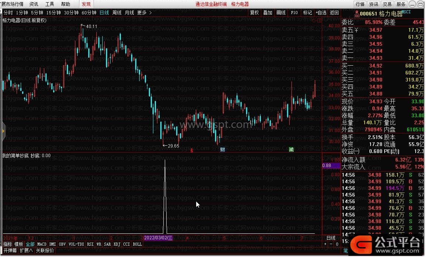426x257 pixels.
Task: Open the 帮助 menu
Action: tap(65, 4)
